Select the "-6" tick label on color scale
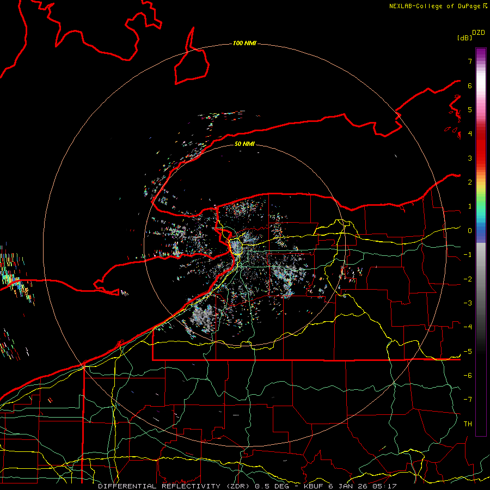Viewport: 490px width, 490px height. pos(468,376)
